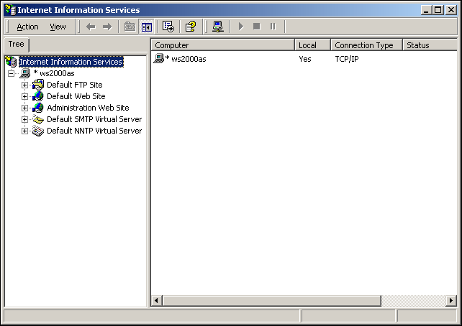This screenshot has height=326, width=462.
Task: Expand Default Web Site node
Action: pos(24,96)
